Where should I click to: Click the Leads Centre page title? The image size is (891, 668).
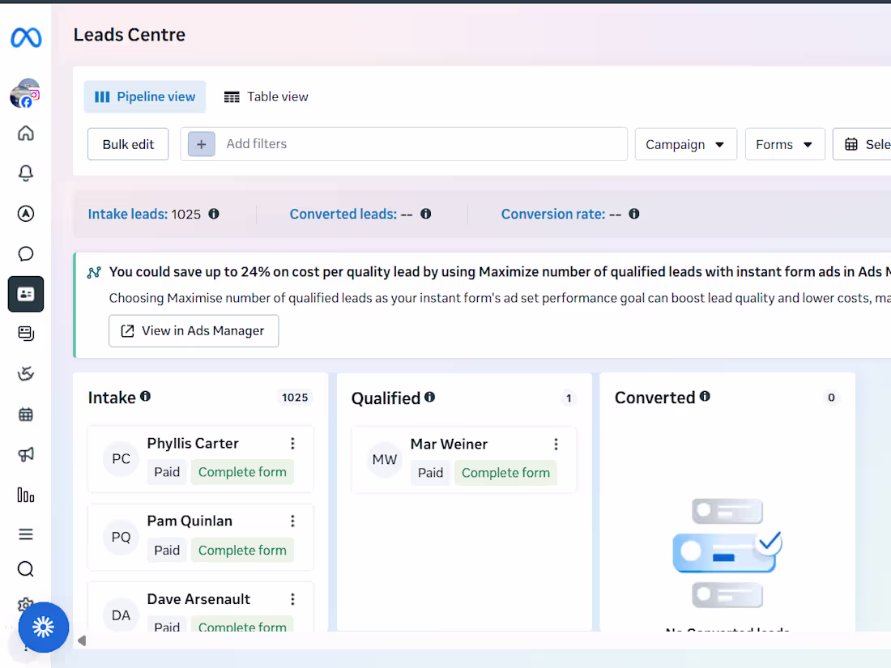coord(130,35)
